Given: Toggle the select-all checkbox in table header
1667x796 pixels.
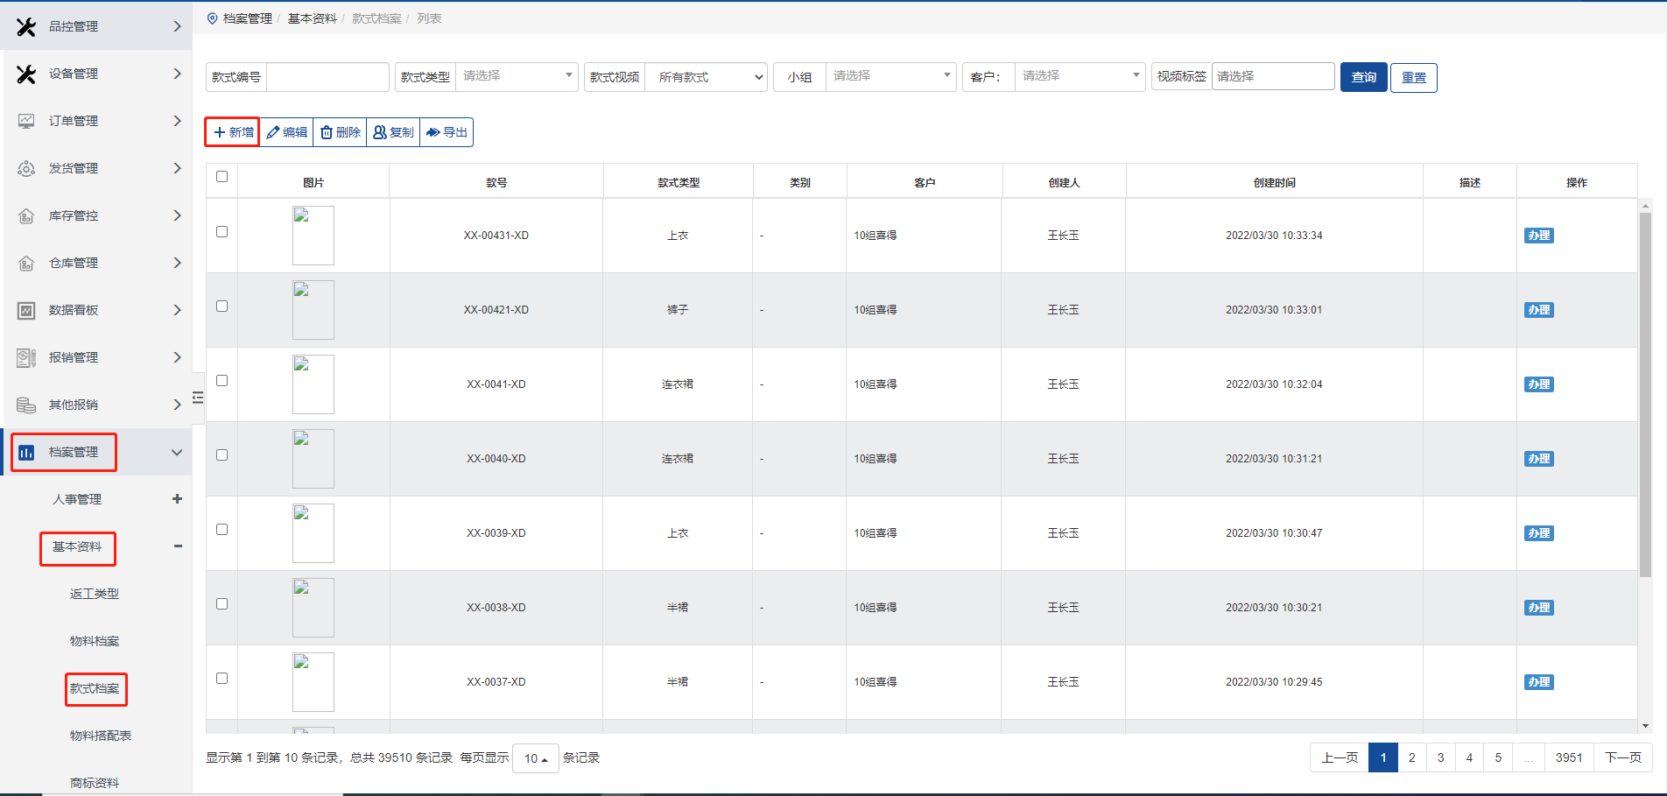Looking at the screenshot, I should point(222,177).
